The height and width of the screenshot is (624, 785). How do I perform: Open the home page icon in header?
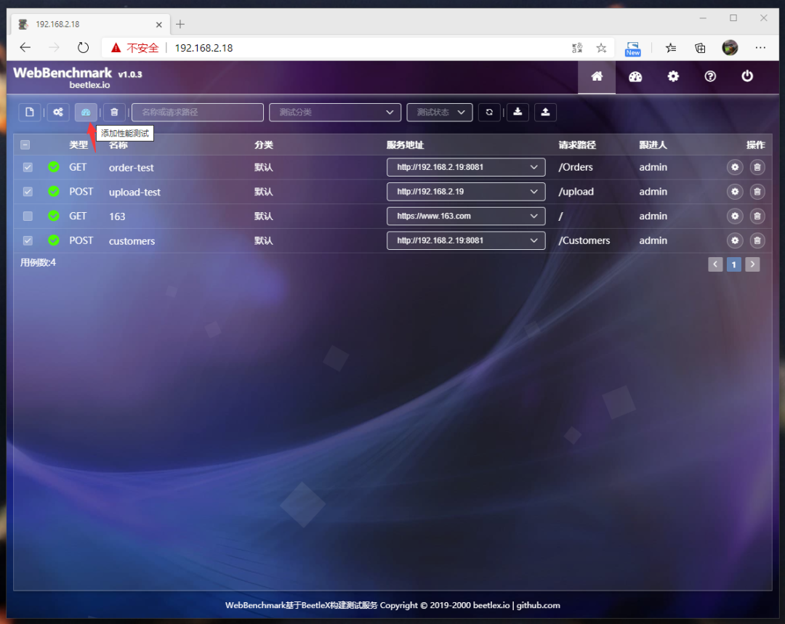tap(596, 76)
